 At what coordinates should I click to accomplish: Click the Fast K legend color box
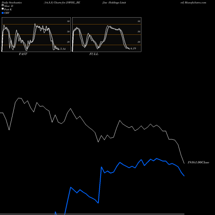3,9
